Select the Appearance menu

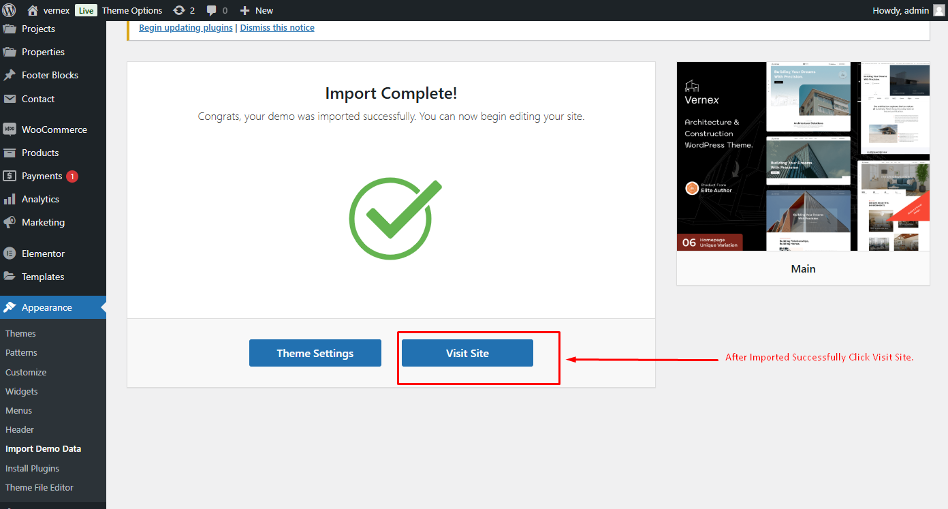click(53, 307)
